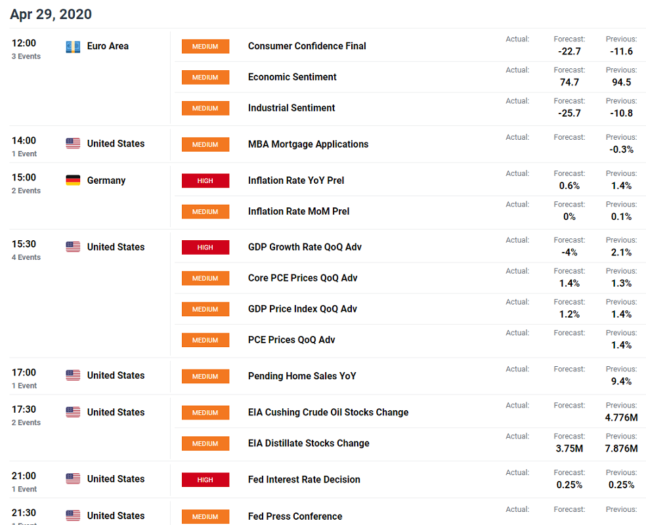
Task: Open the GDP Growth Rate QoQ Adv event
Action: point(305,247)
